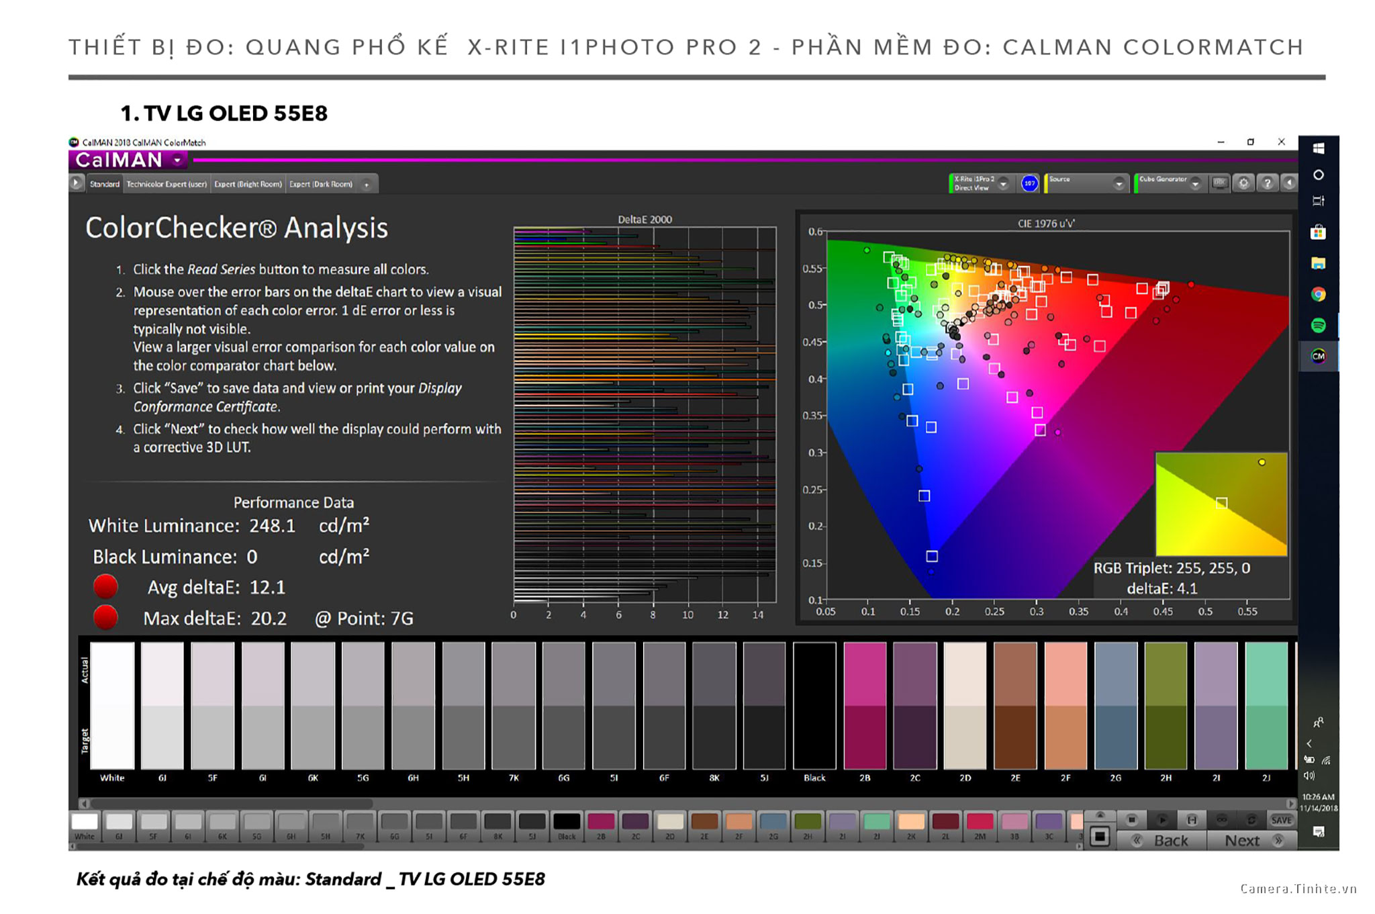
Task: Open Cortana search circle on taskbar
Action: pyautogui.click(x=1318, y=175)
